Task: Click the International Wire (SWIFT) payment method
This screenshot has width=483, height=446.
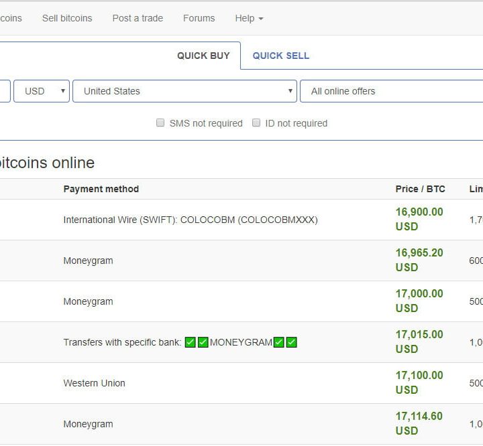Action: coord(191,220)
